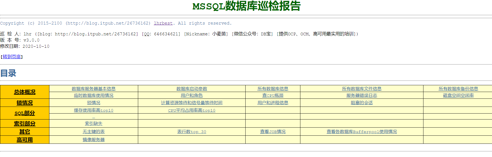
Task: Go to CPU平均占用率高top10 section
Action: (192, 110)
